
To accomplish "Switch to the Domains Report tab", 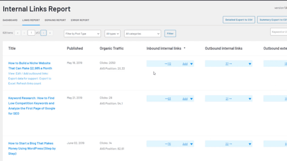I will (55, 20).
